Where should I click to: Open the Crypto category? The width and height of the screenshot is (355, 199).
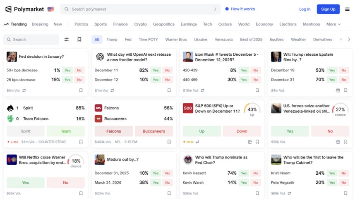coord(140,24)
